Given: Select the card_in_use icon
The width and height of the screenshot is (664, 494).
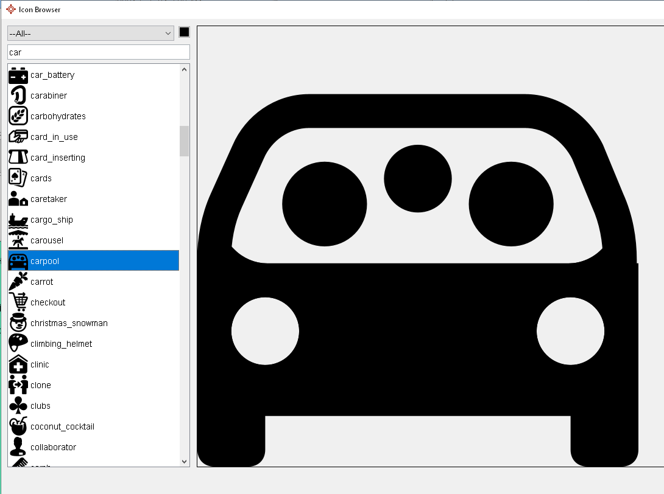Looking at the screenshot, I should pyautogui.click(x=18, y=137).
